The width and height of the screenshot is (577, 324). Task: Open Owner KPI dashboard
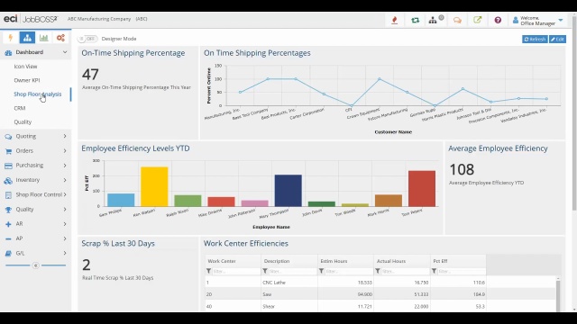27,80
